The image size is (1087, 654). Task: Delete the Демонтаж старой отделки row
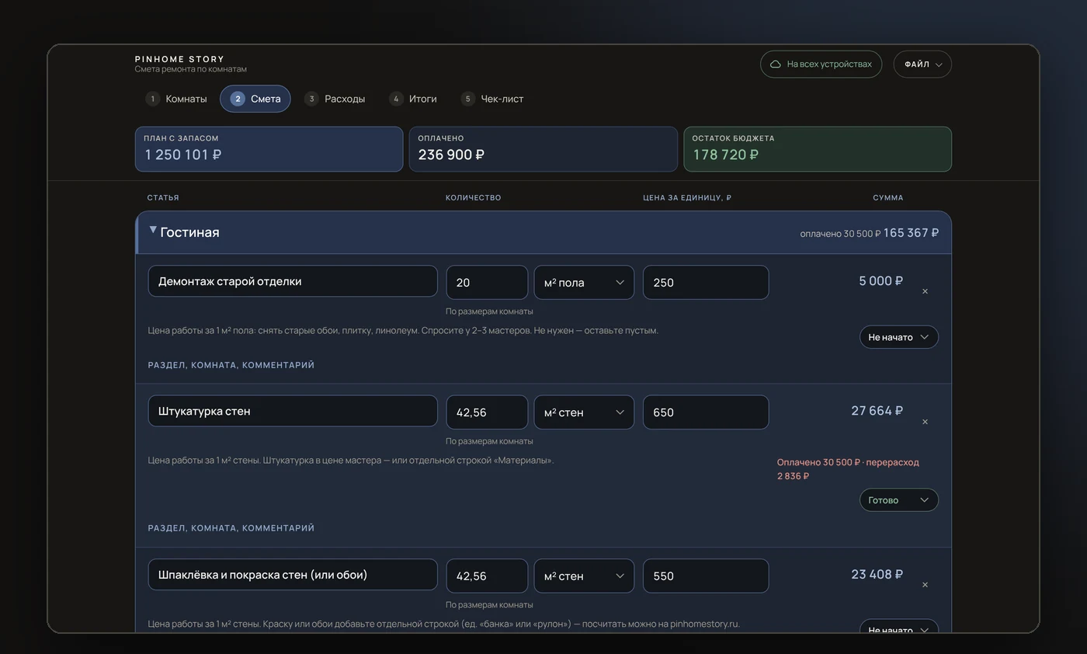pyautogui.click(x=925, y=291)
